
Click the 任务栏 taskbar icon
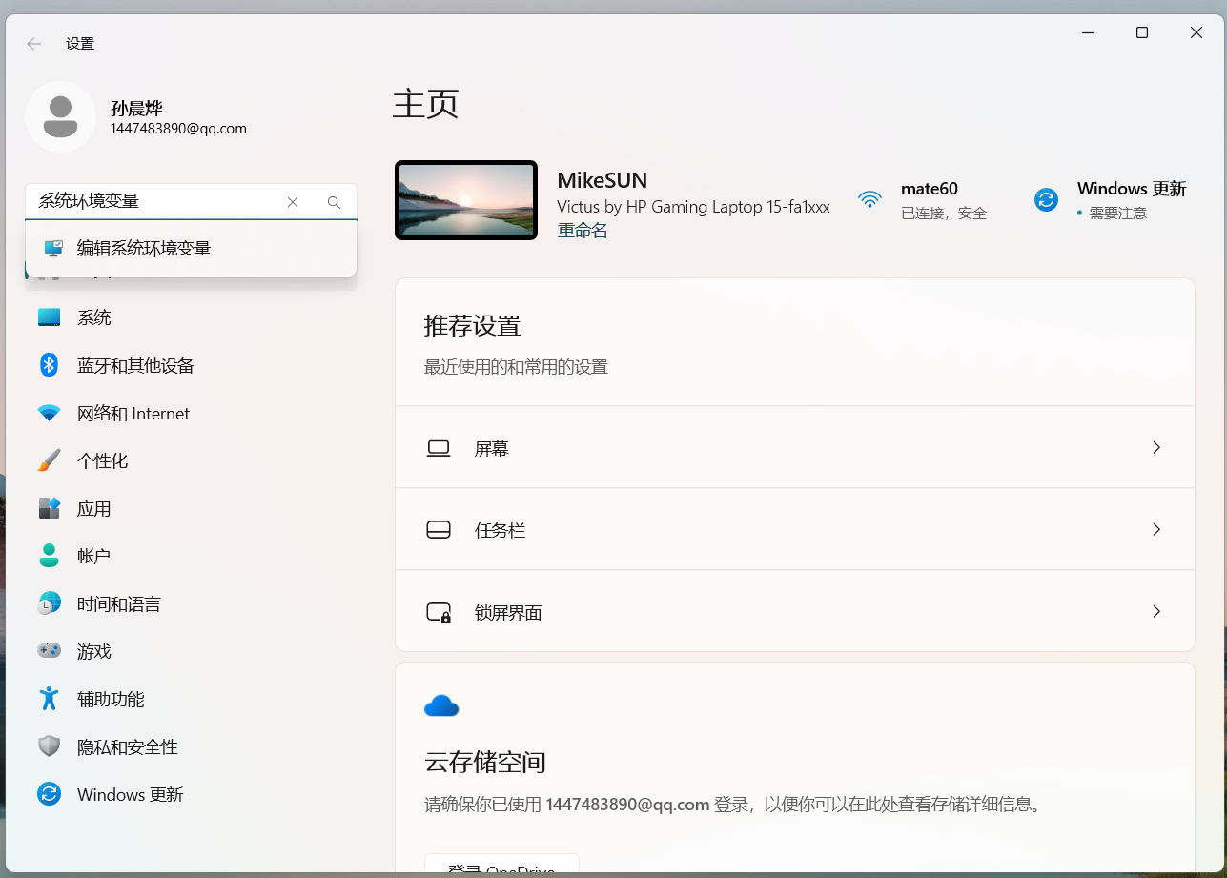439,530
